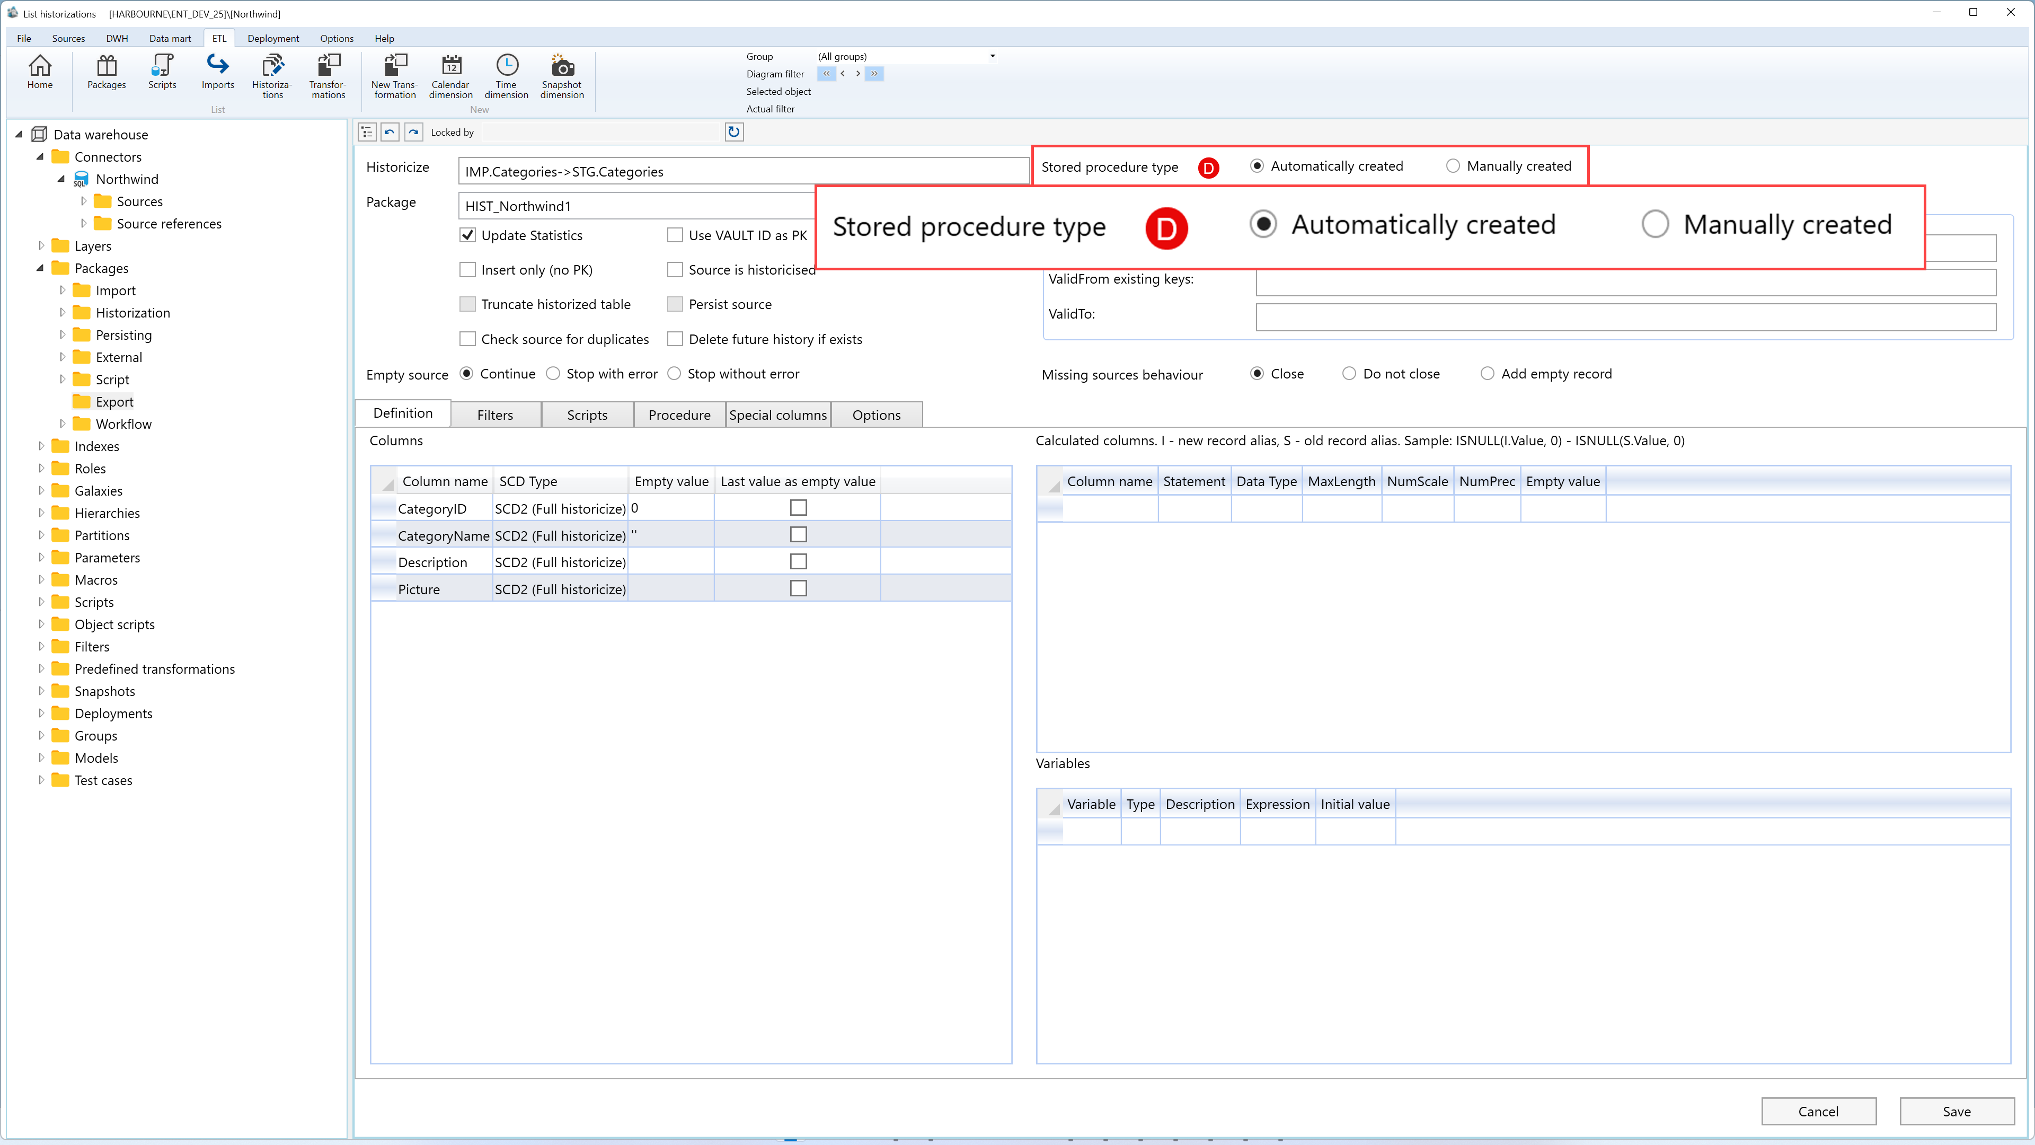
Task: Open the Transformations list icon
Action: click(328, 77)
